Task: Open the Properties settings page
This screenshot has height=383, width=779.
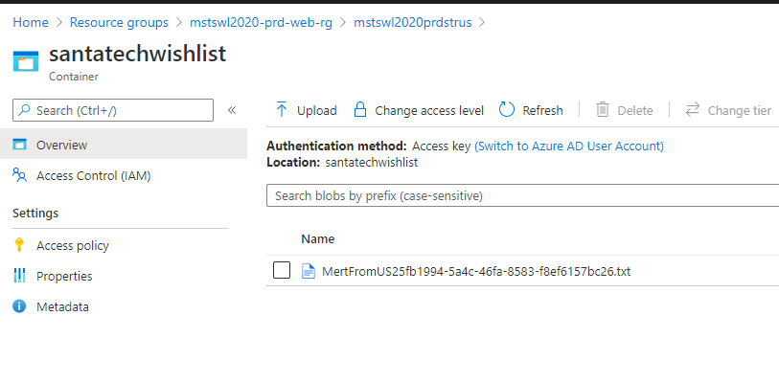Action: tap(64, 276)
